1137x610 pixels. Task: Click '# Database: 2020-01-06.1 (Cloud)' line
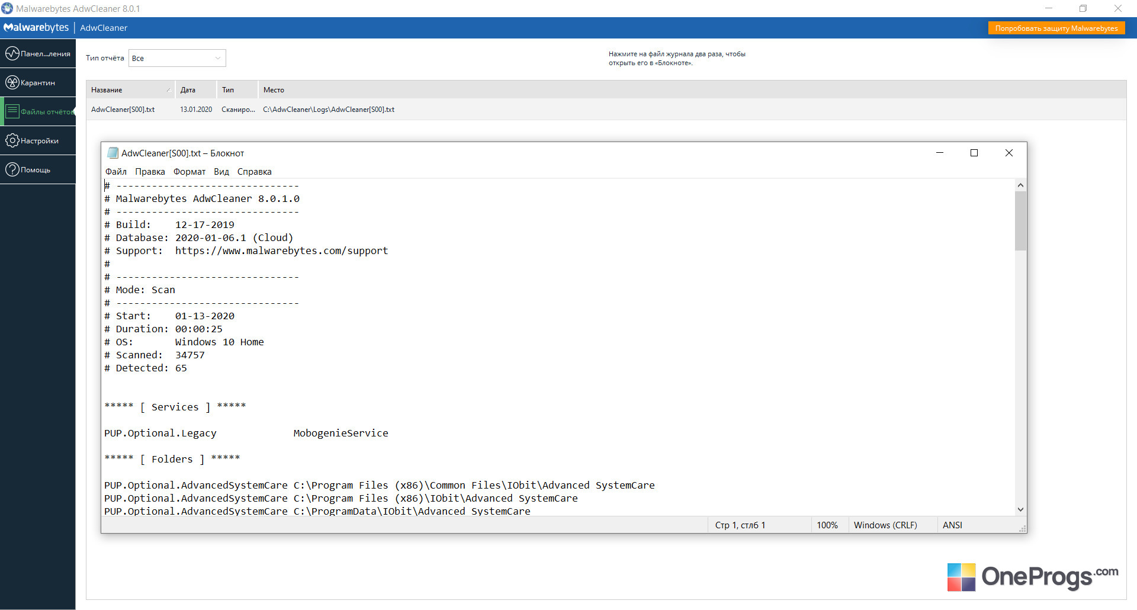pyautogui.click(x=199, y=238)
